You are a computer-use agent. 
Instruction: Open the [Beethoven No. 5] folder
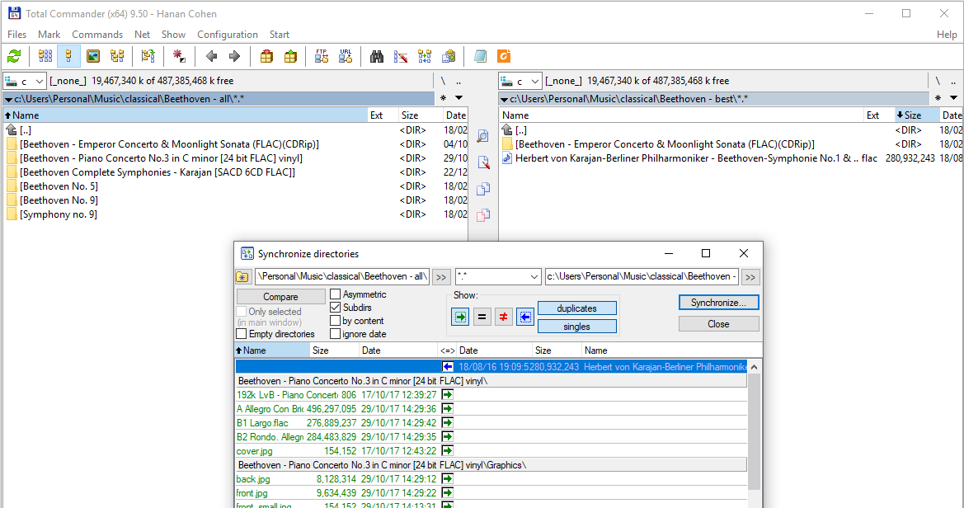(59, 186)
